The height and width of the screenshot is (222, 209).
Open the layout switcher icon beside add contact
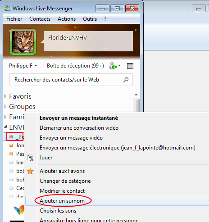click(130, 66)
